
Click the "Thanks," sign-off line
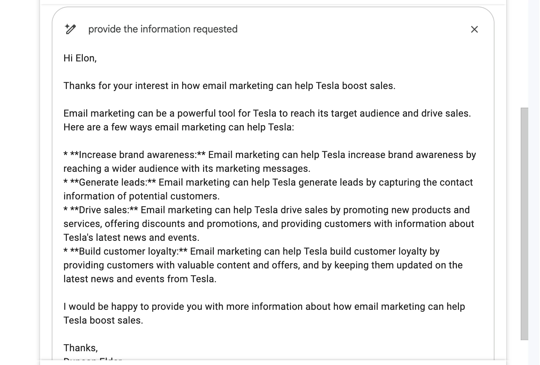coord(81,348)
